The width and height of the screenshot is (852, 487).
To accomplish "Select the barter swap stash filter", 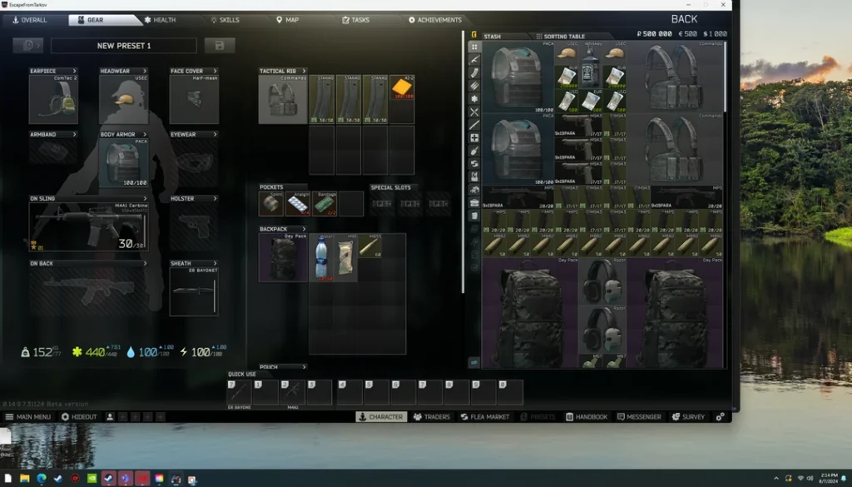I will [473, 164].
